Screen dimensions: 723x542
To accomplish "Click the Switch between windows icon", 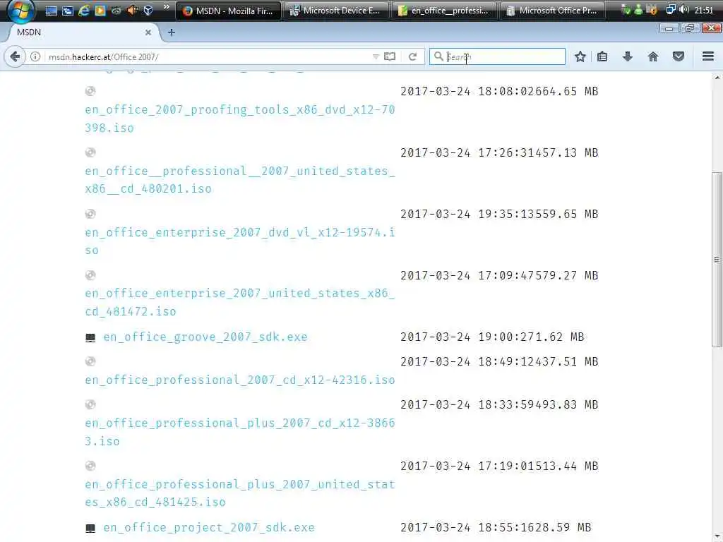I will click(x=67, y=11).
